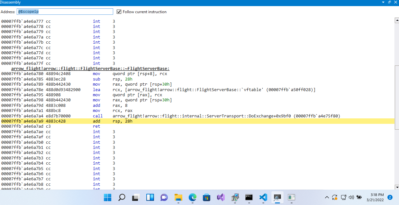This screenshot has height=205, width=399.
Task: Click the Address input field
Action: coord(65,12)
